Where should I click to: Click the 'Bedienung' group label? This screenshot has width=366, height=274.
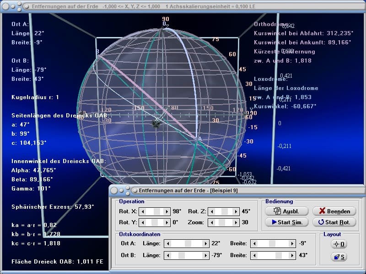click(279, 201)
